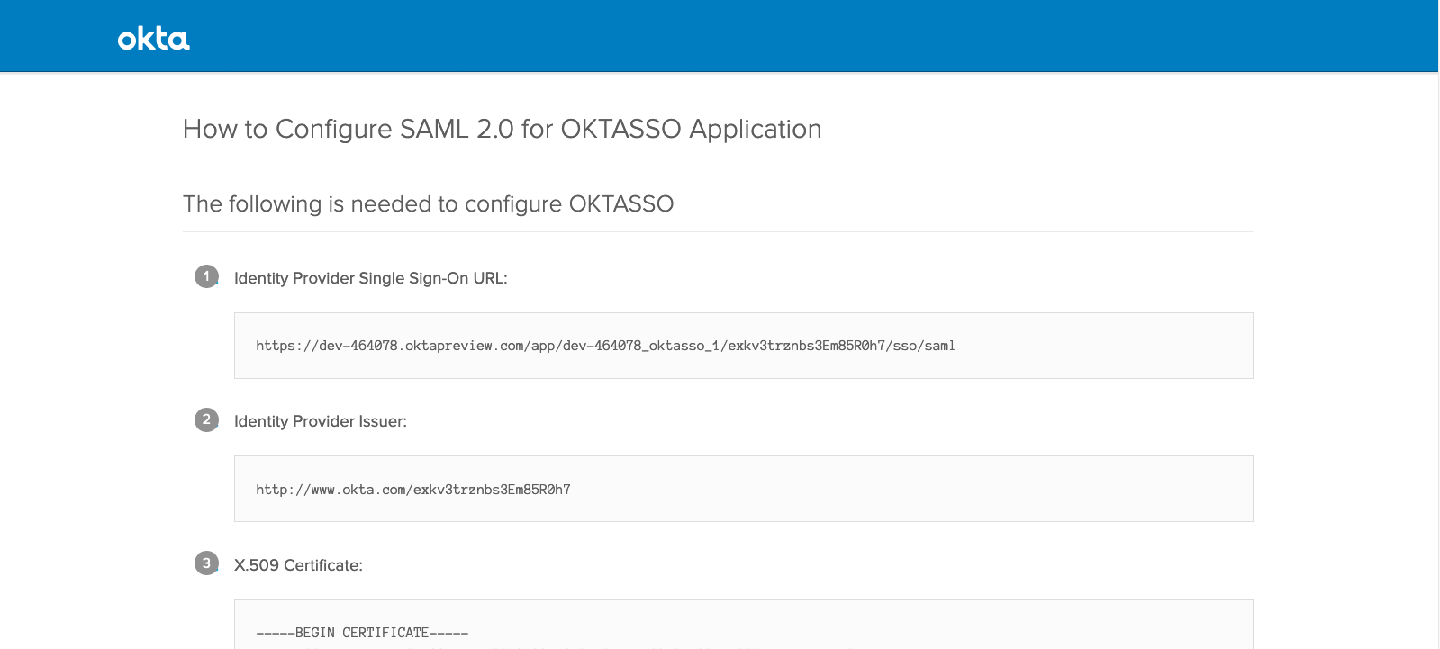Click the word OKTASSO in the subheading
Image resolution: width=1440 pixels, height=649 pixels.
[x=620, y=204]
